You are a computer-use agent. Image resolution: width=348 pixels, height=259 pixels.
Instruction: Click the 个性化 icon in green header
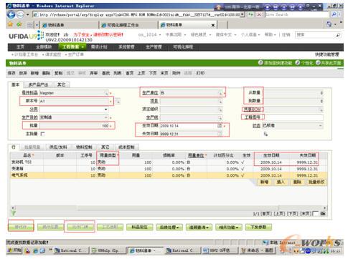(297, 63)
